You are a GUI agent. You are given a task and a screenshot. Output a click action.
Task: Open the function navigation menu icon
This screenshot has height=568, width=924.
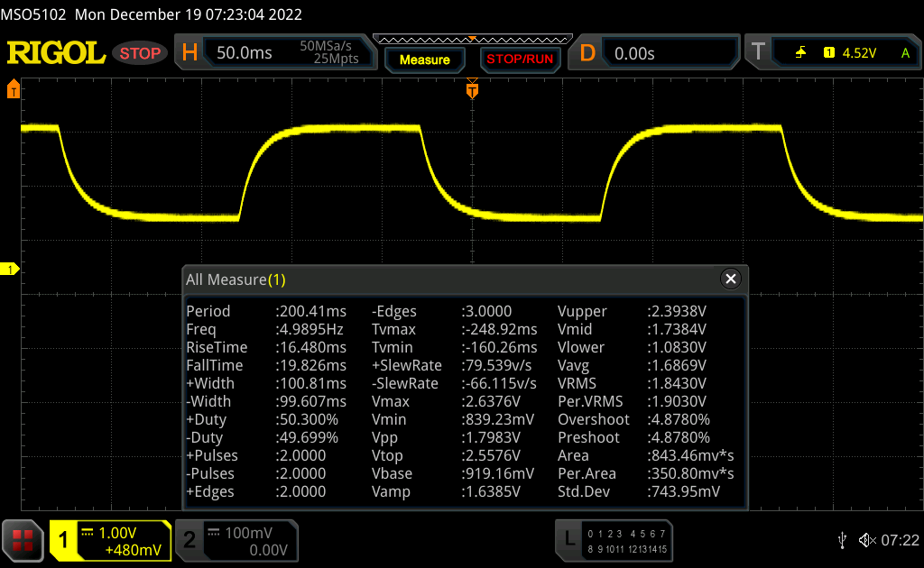23,540
